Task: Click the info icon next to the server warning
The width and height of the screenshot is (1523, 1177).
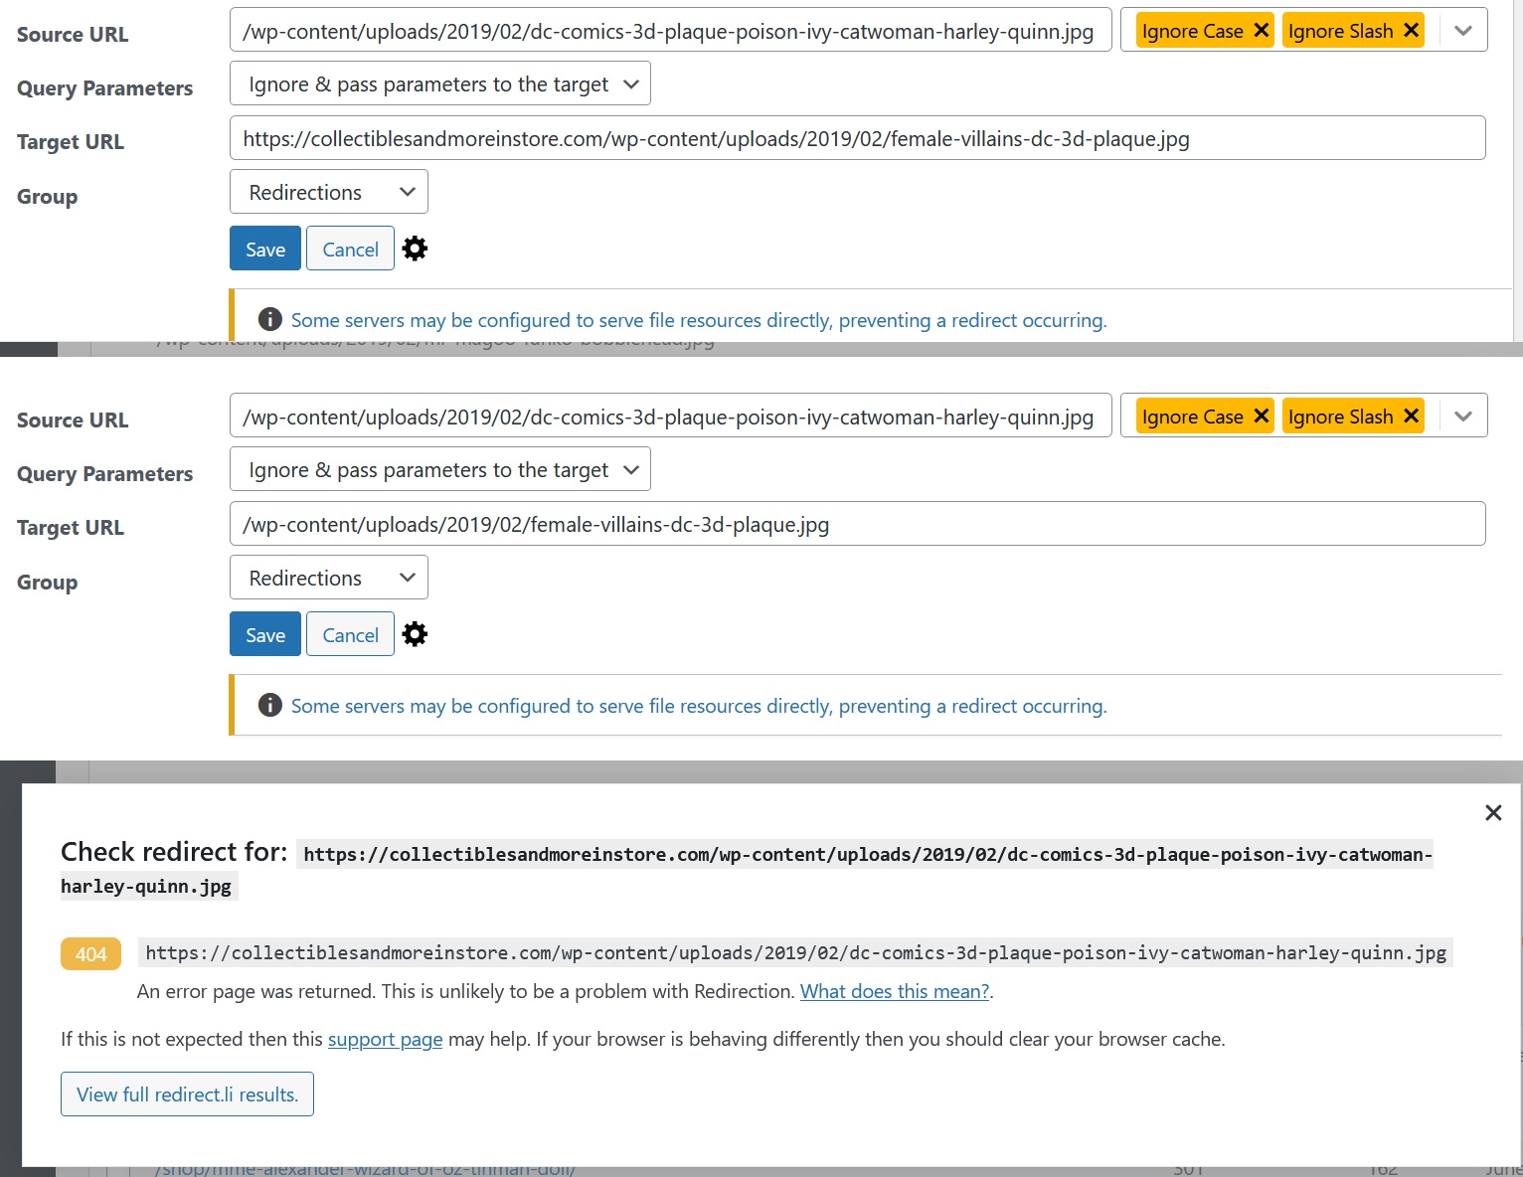Action: click(269, 319)
